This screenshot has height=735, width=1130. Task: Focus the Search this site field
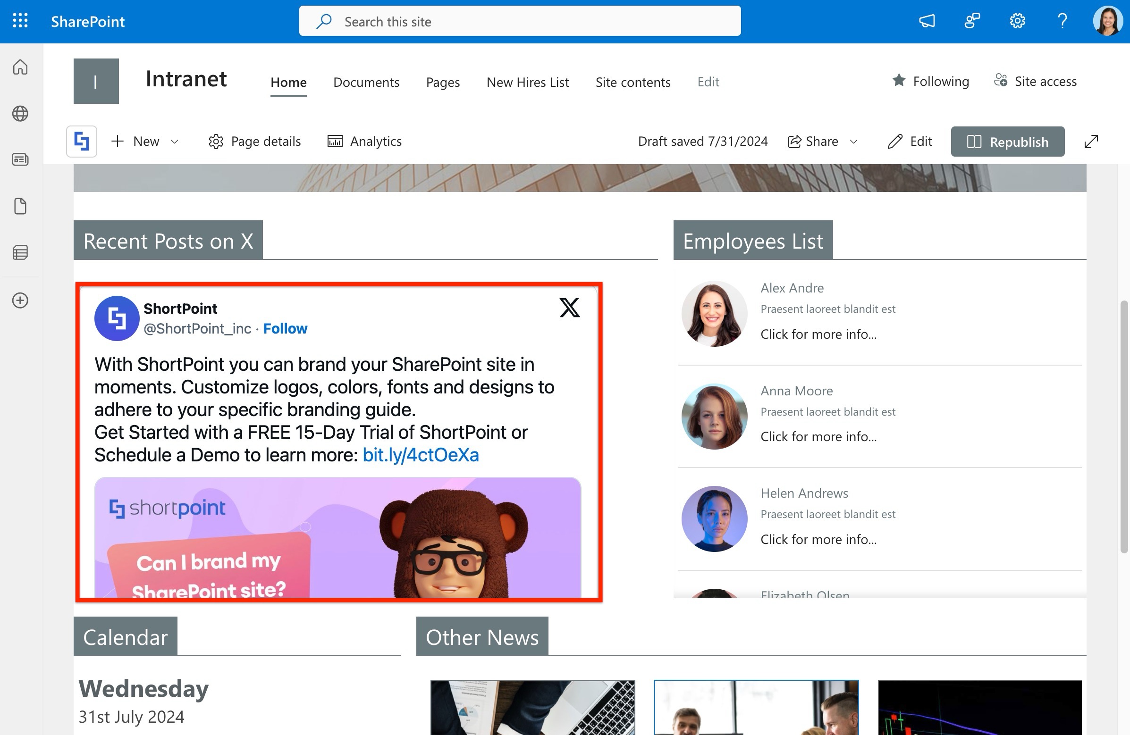[519, 21]
